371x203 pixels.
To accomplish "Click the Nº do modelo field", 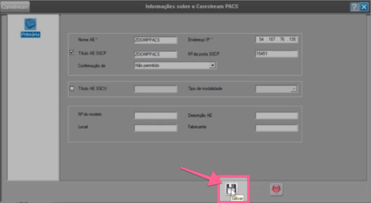I will coord(156,116).
